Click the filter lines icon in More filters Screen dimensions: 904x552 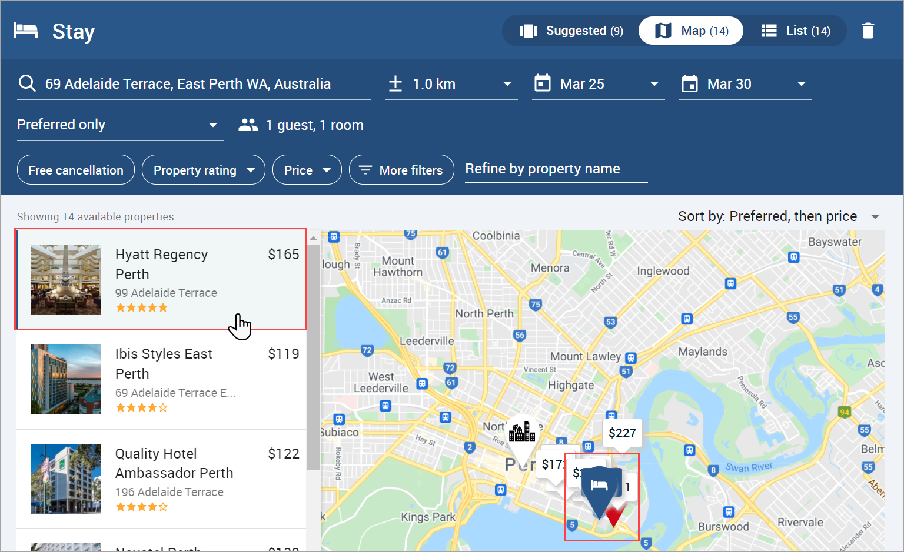365,170
